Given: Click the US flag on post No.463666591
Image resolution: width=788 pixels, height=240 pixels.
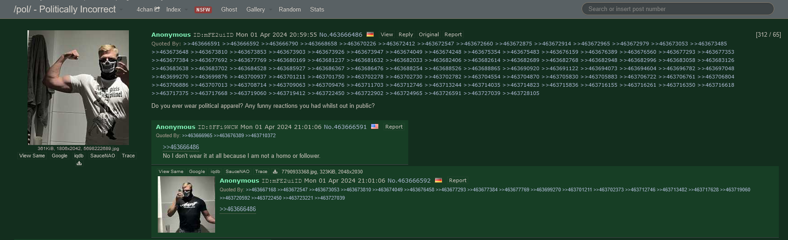Looking at the screenshot, I should coord(375,127).
